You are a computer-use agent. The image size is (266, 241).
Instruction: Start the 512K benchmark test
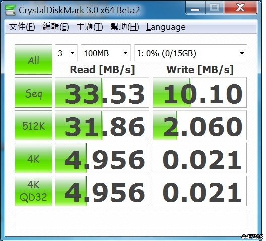(x=33, y=125)
